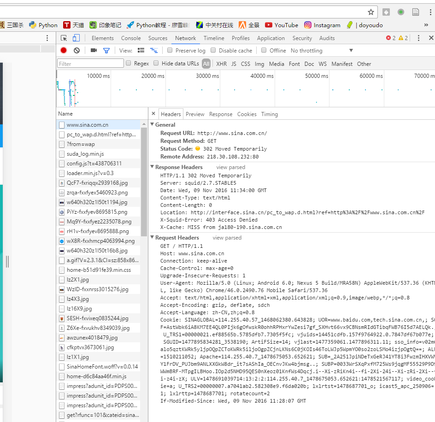Click the Filter text input field
435x422 pixels.
90,64
